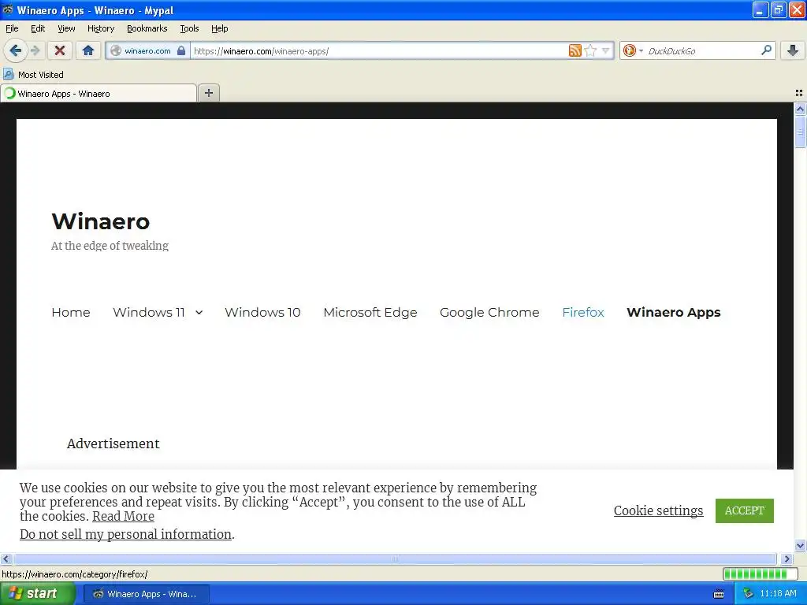Image resolution: width=807 pixels, height=605 pixels.
Task: Open the Windows Start button
Action: [37, 594]
